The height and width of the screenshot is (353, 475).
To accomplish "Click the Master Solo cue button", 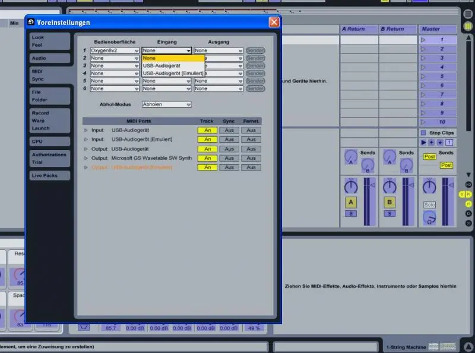I will click(429, 205).
